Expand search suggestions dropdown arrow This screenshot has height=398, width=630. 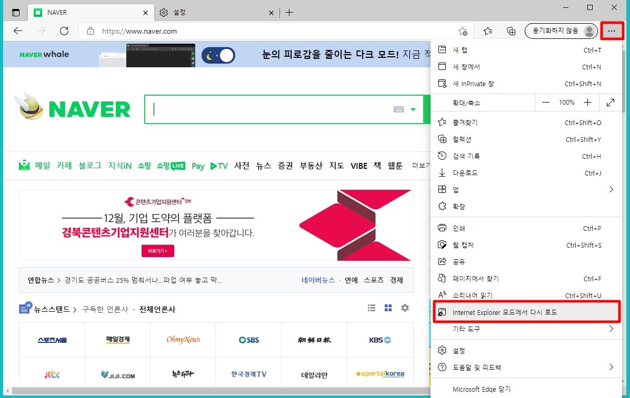point(413,109)
